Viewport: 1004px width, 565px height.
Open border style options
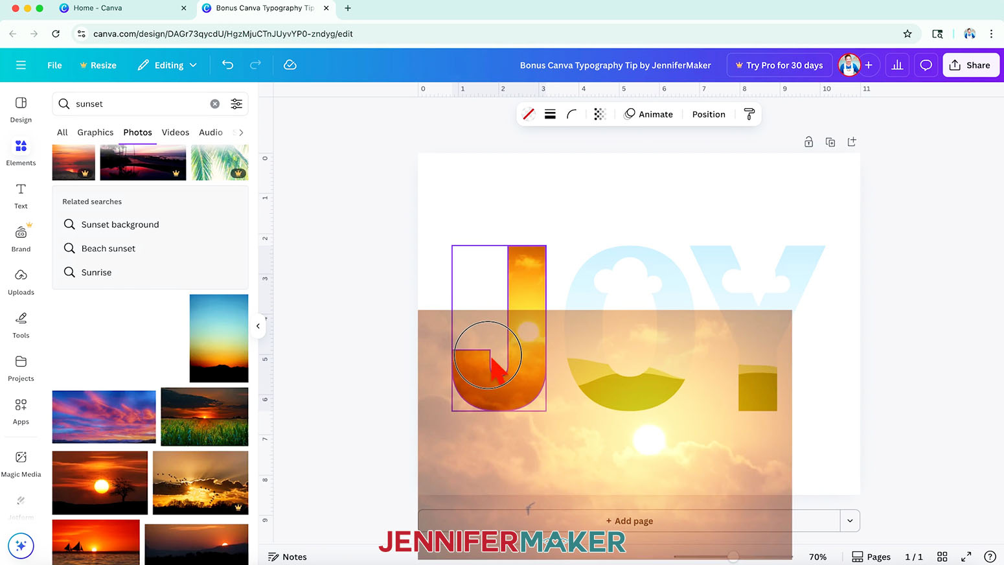click(550, 114)
